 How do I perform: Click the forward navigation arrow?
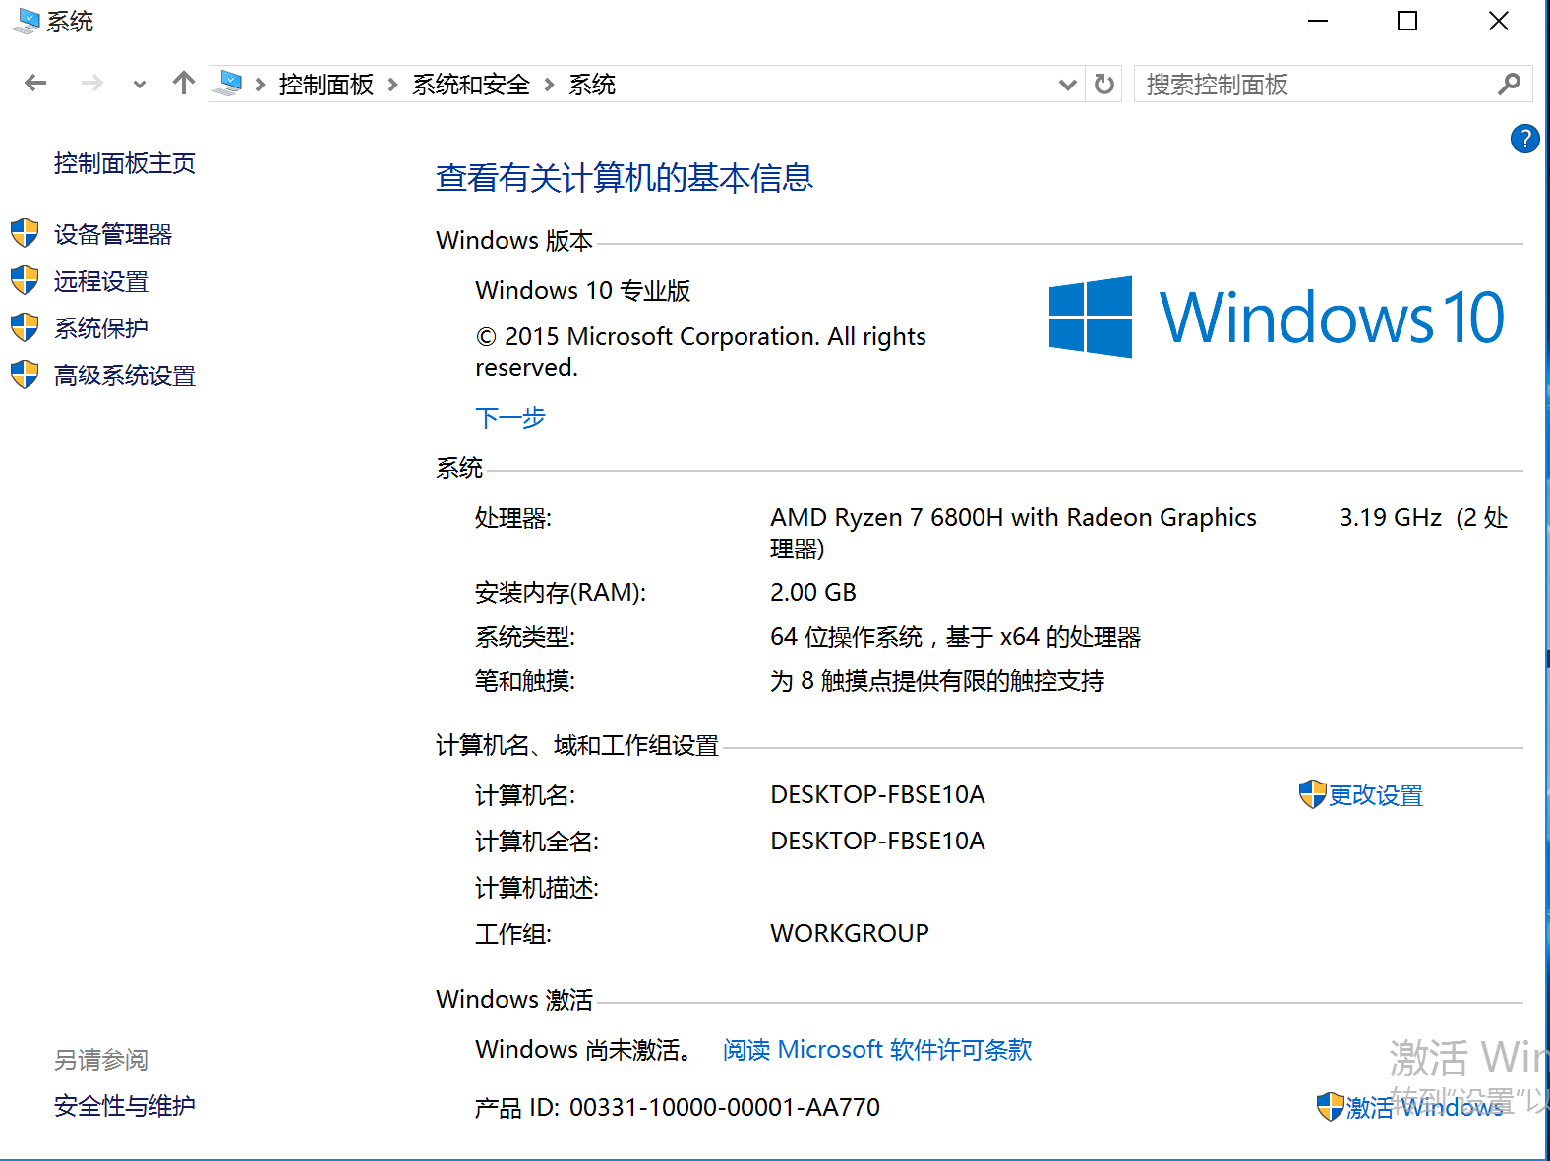coord(92,84)
